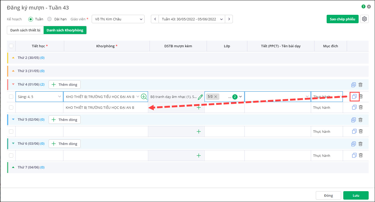Screen dimensions: 375x202
Task: Expand the Lớp dropdown chevron beside badge 2
Action: coord(240,97)
